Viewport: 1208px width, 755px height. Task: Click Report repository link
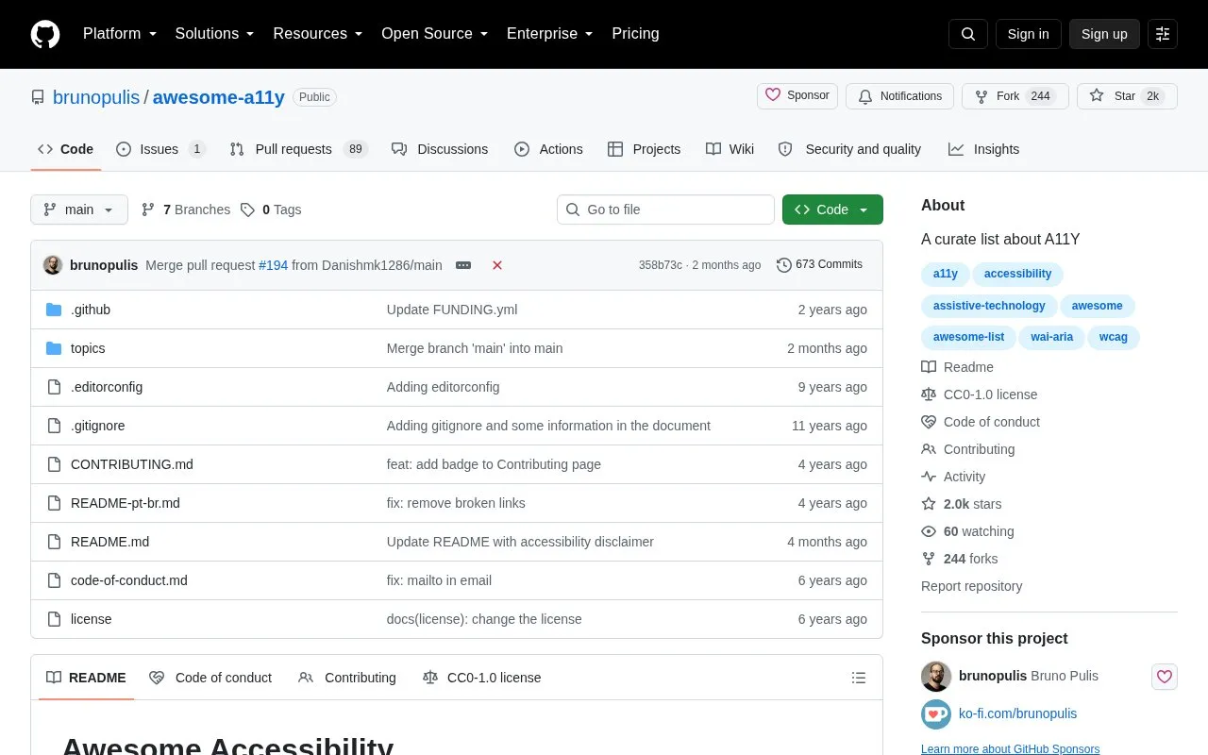pos(971,586)
